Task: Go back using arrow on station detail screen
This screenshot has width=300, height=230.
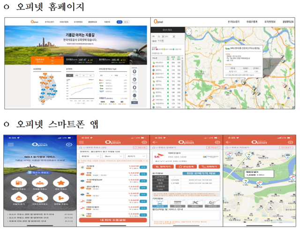Action: pos(155,142)
